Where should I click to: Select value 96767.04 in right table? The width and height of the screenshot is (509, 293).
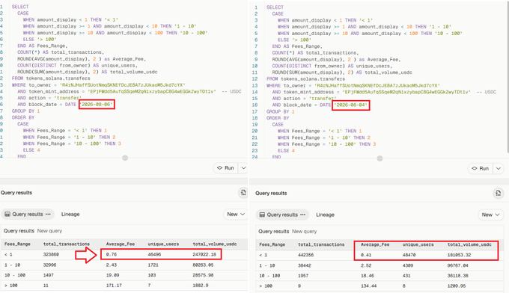(457, 265)
